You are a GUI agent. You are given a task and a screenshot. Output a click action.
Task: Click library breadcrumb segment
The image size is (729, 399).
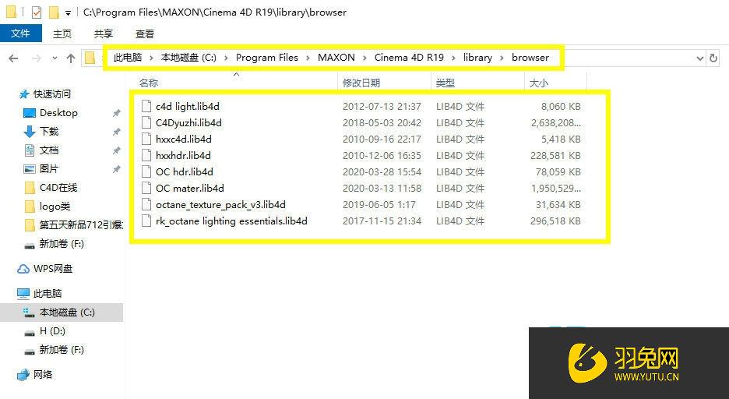point(477,57)
